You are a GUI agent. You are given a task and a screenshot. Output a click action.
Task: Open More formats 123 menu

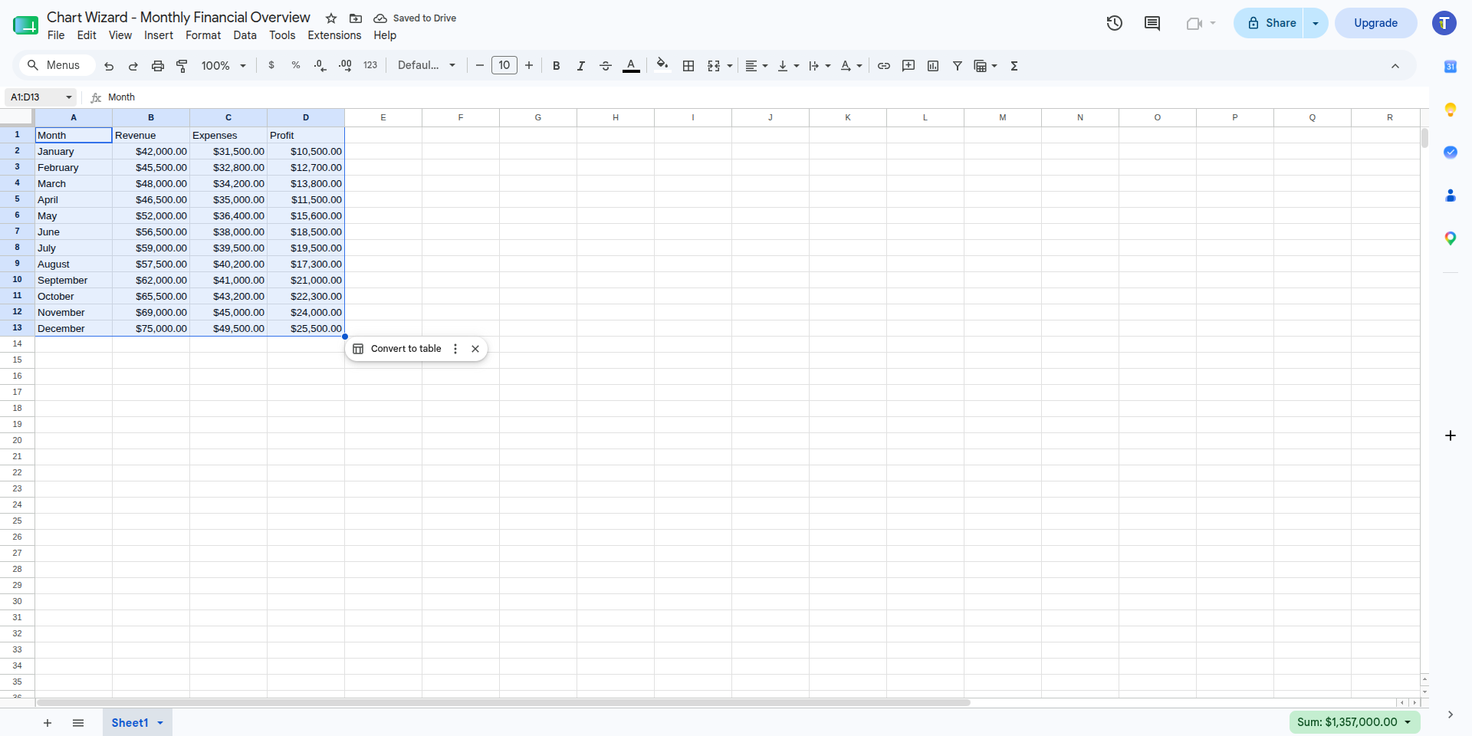[370, 66]
